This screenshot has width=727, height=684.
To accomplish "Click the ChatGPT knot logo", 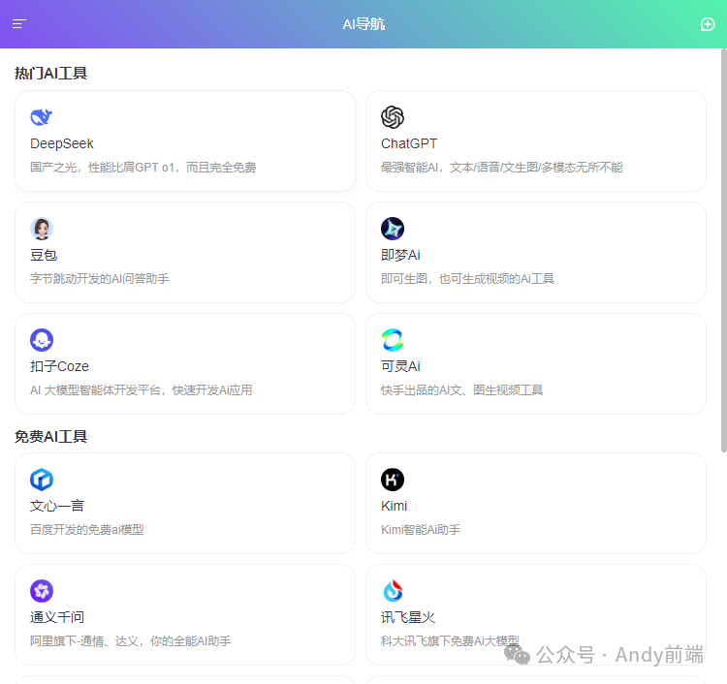I will (393, 117).
